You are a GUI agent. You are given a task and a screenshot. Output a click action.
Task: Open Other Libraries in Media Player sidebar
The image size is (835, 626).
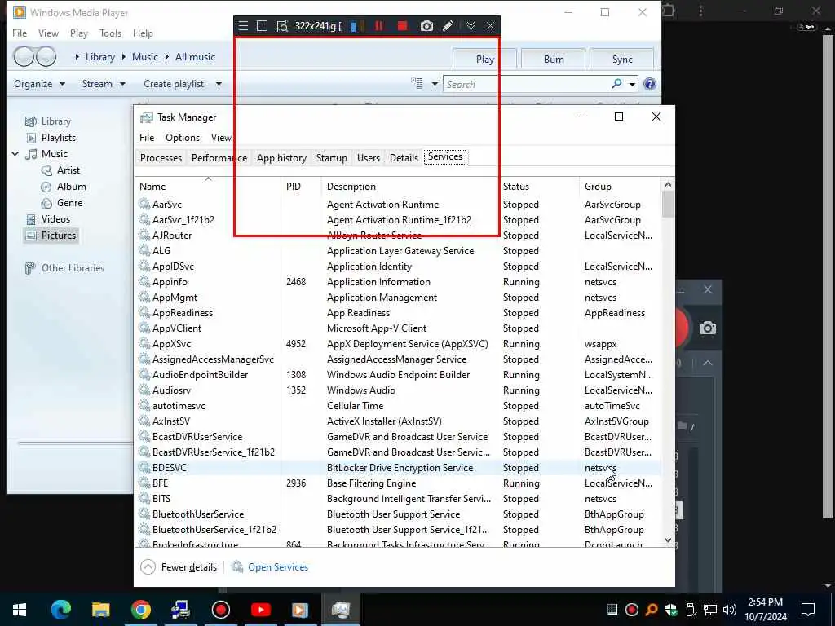(73, 267)
